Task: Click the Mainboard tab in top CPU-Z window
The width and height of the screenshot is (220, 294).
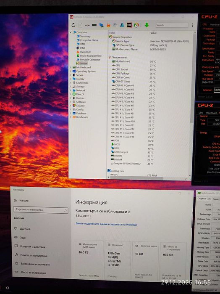Action: tap(215, 24)
